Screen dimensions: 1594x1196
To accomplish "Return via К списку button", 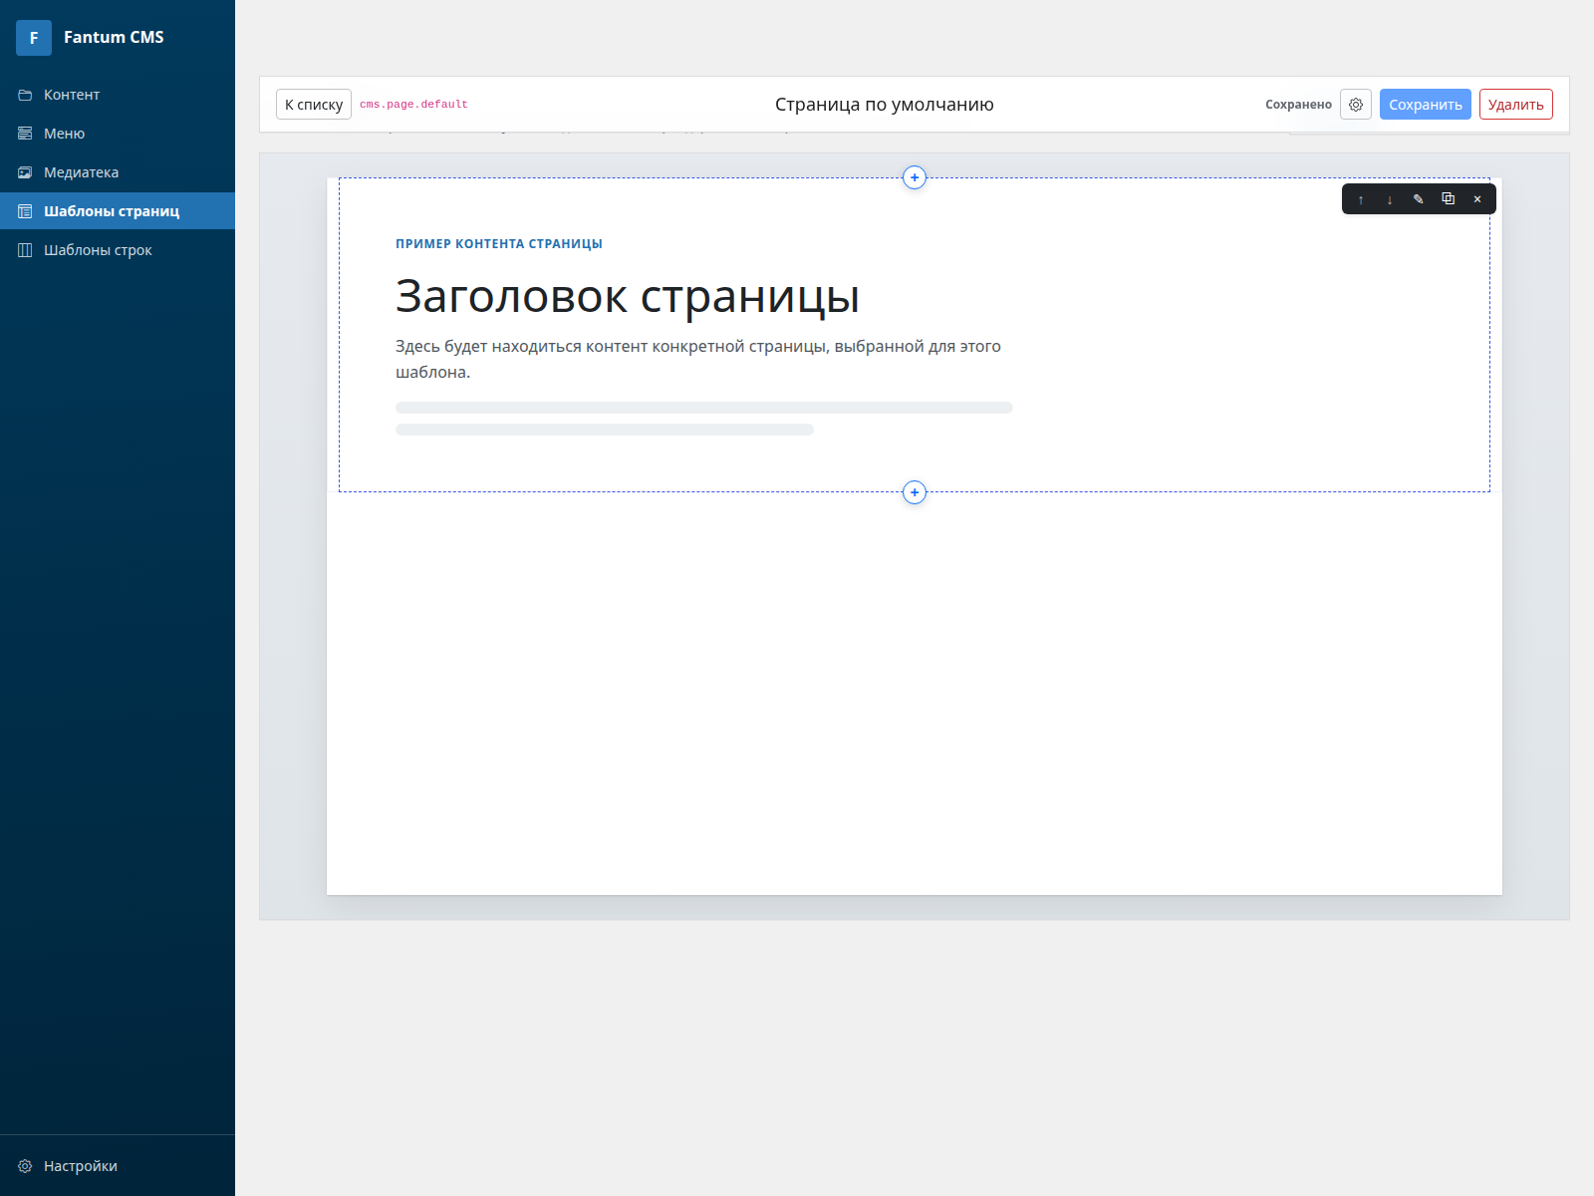I will (x=313, y=104).
